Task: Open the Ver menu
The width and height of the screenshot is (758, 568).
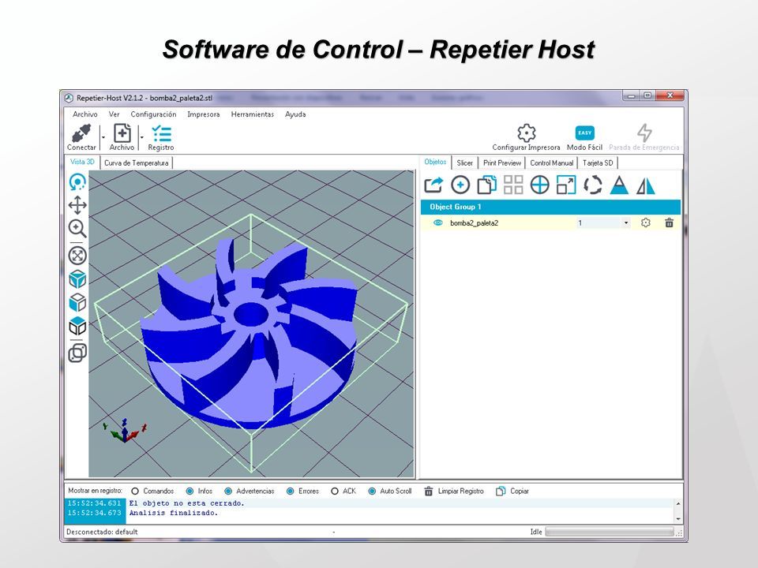Action: tap(114, 114)
